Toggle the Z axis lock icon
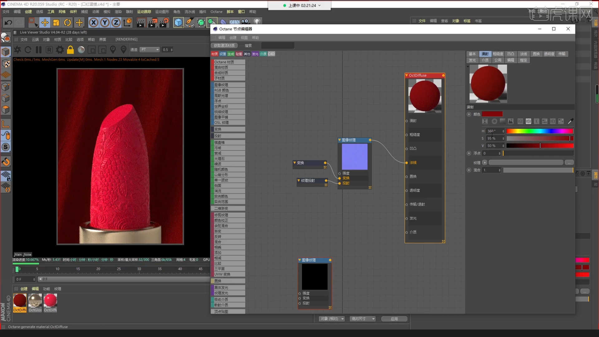 click(116, 22)
